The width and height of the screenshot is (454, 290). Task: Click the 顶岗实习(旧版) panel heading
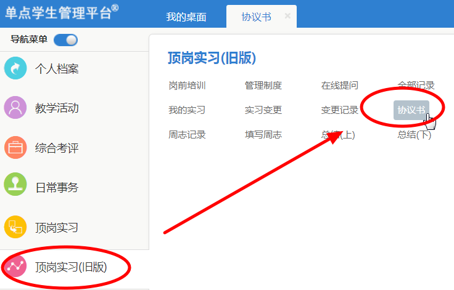coord(212,58)
